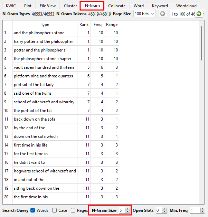208x217 pixels.
Task: Select row 'and the philosopher s stone'
Action: 61,33
